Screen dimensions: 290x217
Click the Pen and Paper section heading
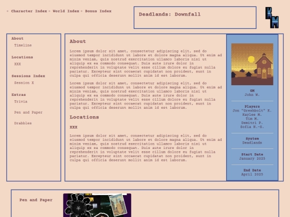(36, 200)
